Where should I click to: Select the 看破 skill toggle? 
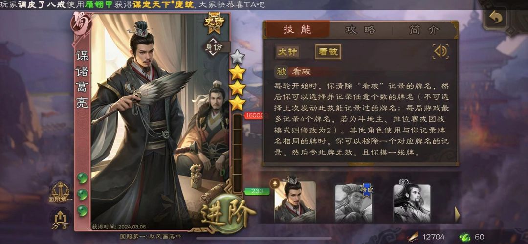point(328,52)
